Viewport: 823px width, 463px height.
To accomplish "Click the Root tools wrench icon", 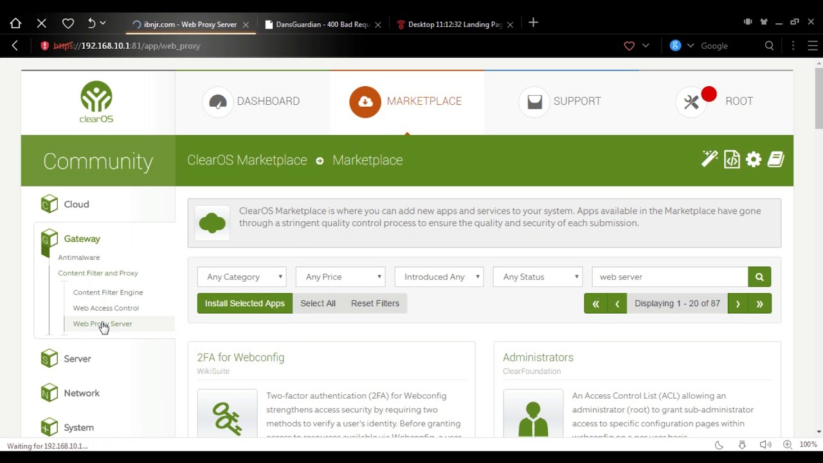I will (x=691, y=102).
